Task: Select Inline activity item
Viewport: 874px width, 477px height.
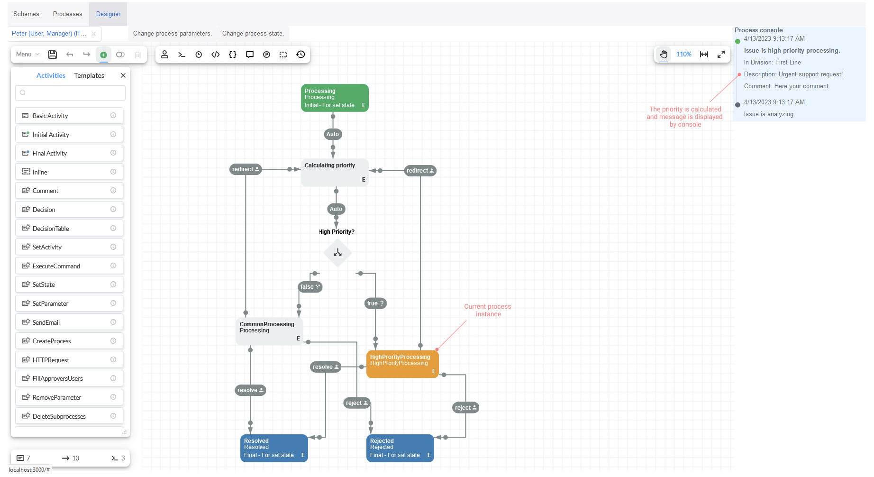Action: [69, 172]
